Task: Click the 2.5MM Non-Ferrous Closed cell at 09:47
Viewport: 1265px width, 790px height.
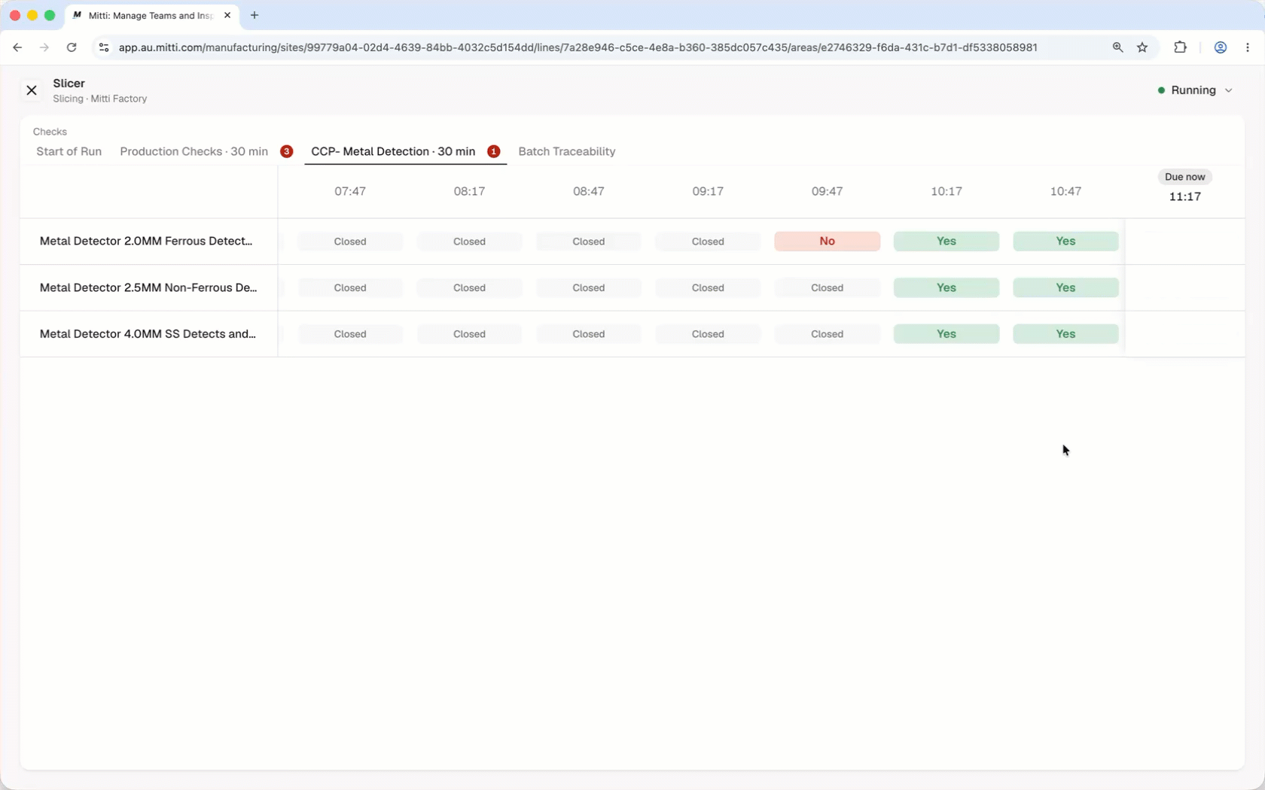Action: [827, 287]
